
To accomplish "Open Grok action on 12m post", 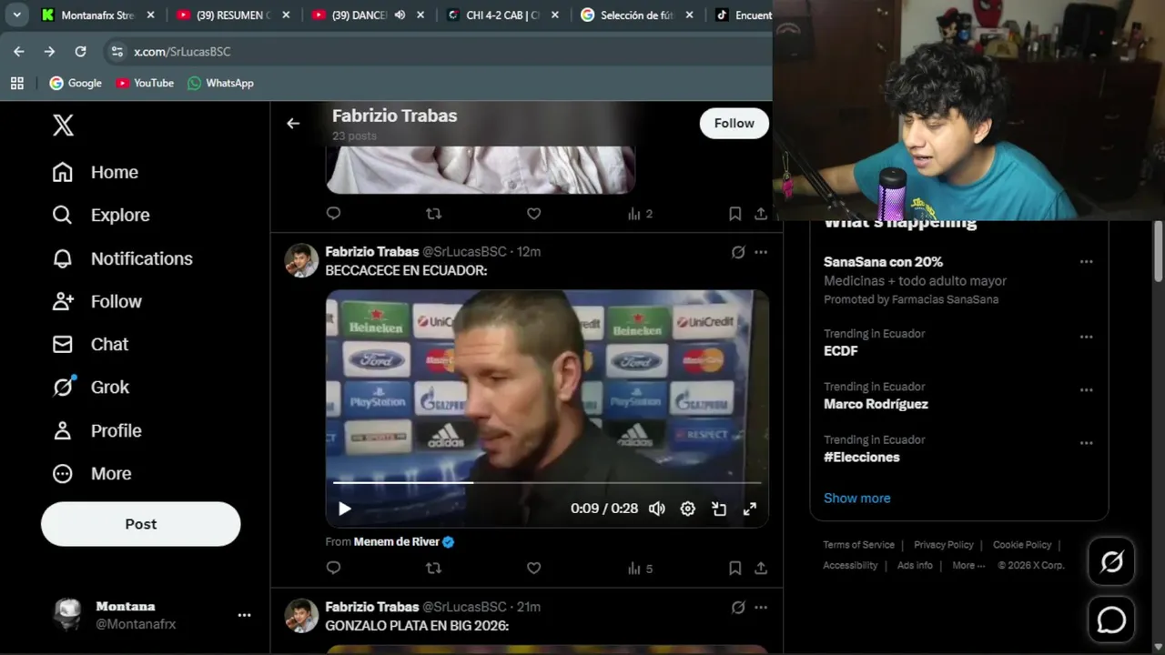I will click(738, 252).
